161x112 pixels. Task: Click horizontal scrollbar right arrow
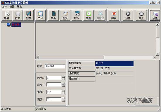pyautogui.click(x=154, y=57)
